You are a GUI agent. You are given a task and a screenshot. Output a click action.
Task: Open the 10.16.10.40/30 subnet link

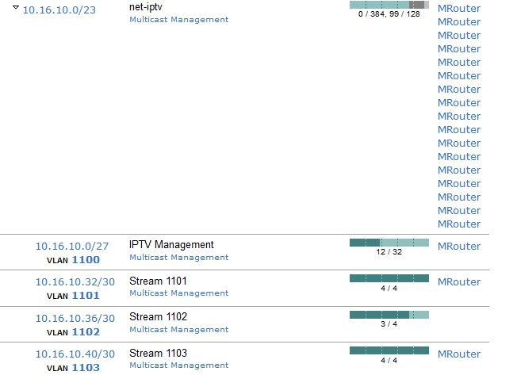pyautogui.click(x=75, y=354)
